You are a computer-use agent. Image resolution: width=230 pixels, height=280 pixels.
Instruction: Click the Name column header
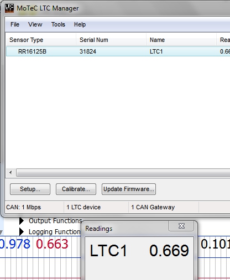(181, 40)
